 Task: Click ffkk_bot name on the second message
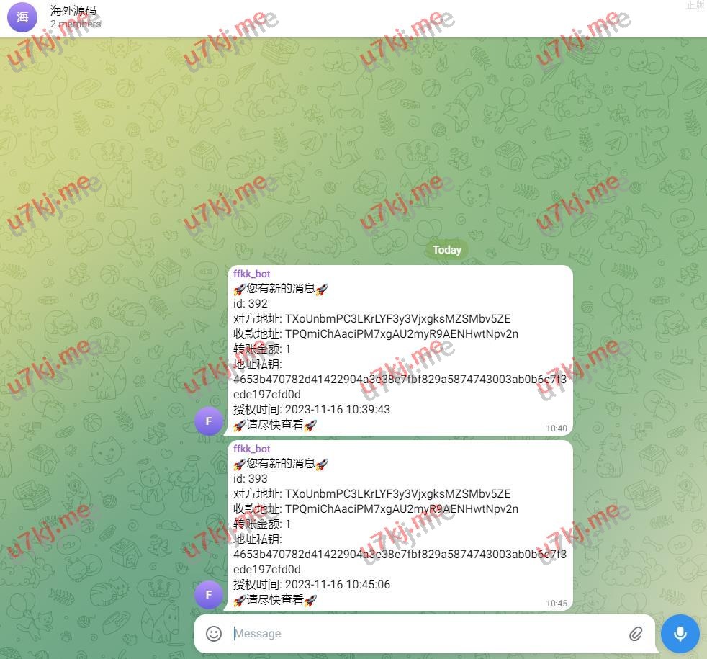[251, 449]
